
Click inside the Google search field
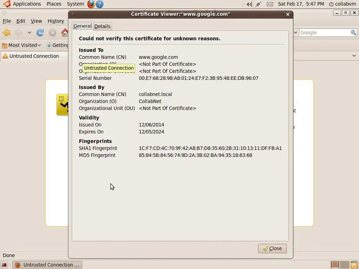(324, 33)
